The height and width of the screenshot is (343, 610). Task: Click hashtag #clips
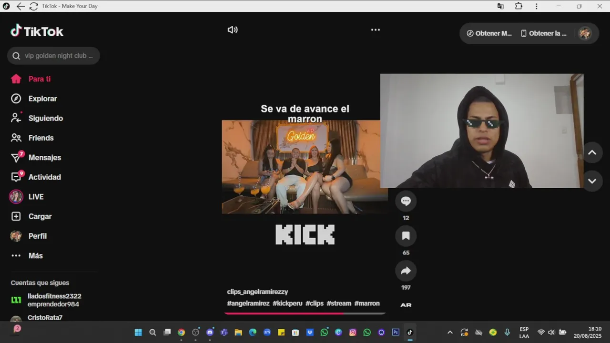tap(315, 303)
